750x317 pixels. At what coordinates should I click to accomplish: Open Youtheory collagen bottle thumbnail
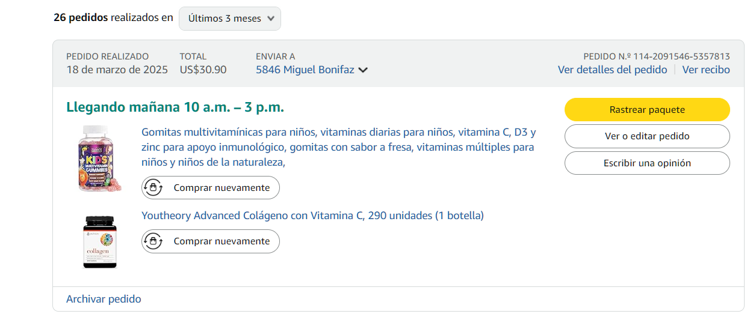(100, 241)
